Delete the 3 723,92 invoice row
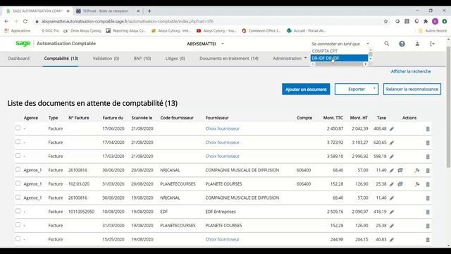 pyautogui.click(x=428, y=143)
